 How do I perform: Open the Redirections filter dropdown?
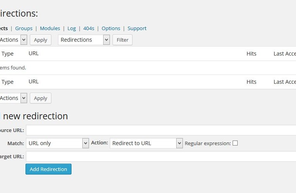coord(84,40)
